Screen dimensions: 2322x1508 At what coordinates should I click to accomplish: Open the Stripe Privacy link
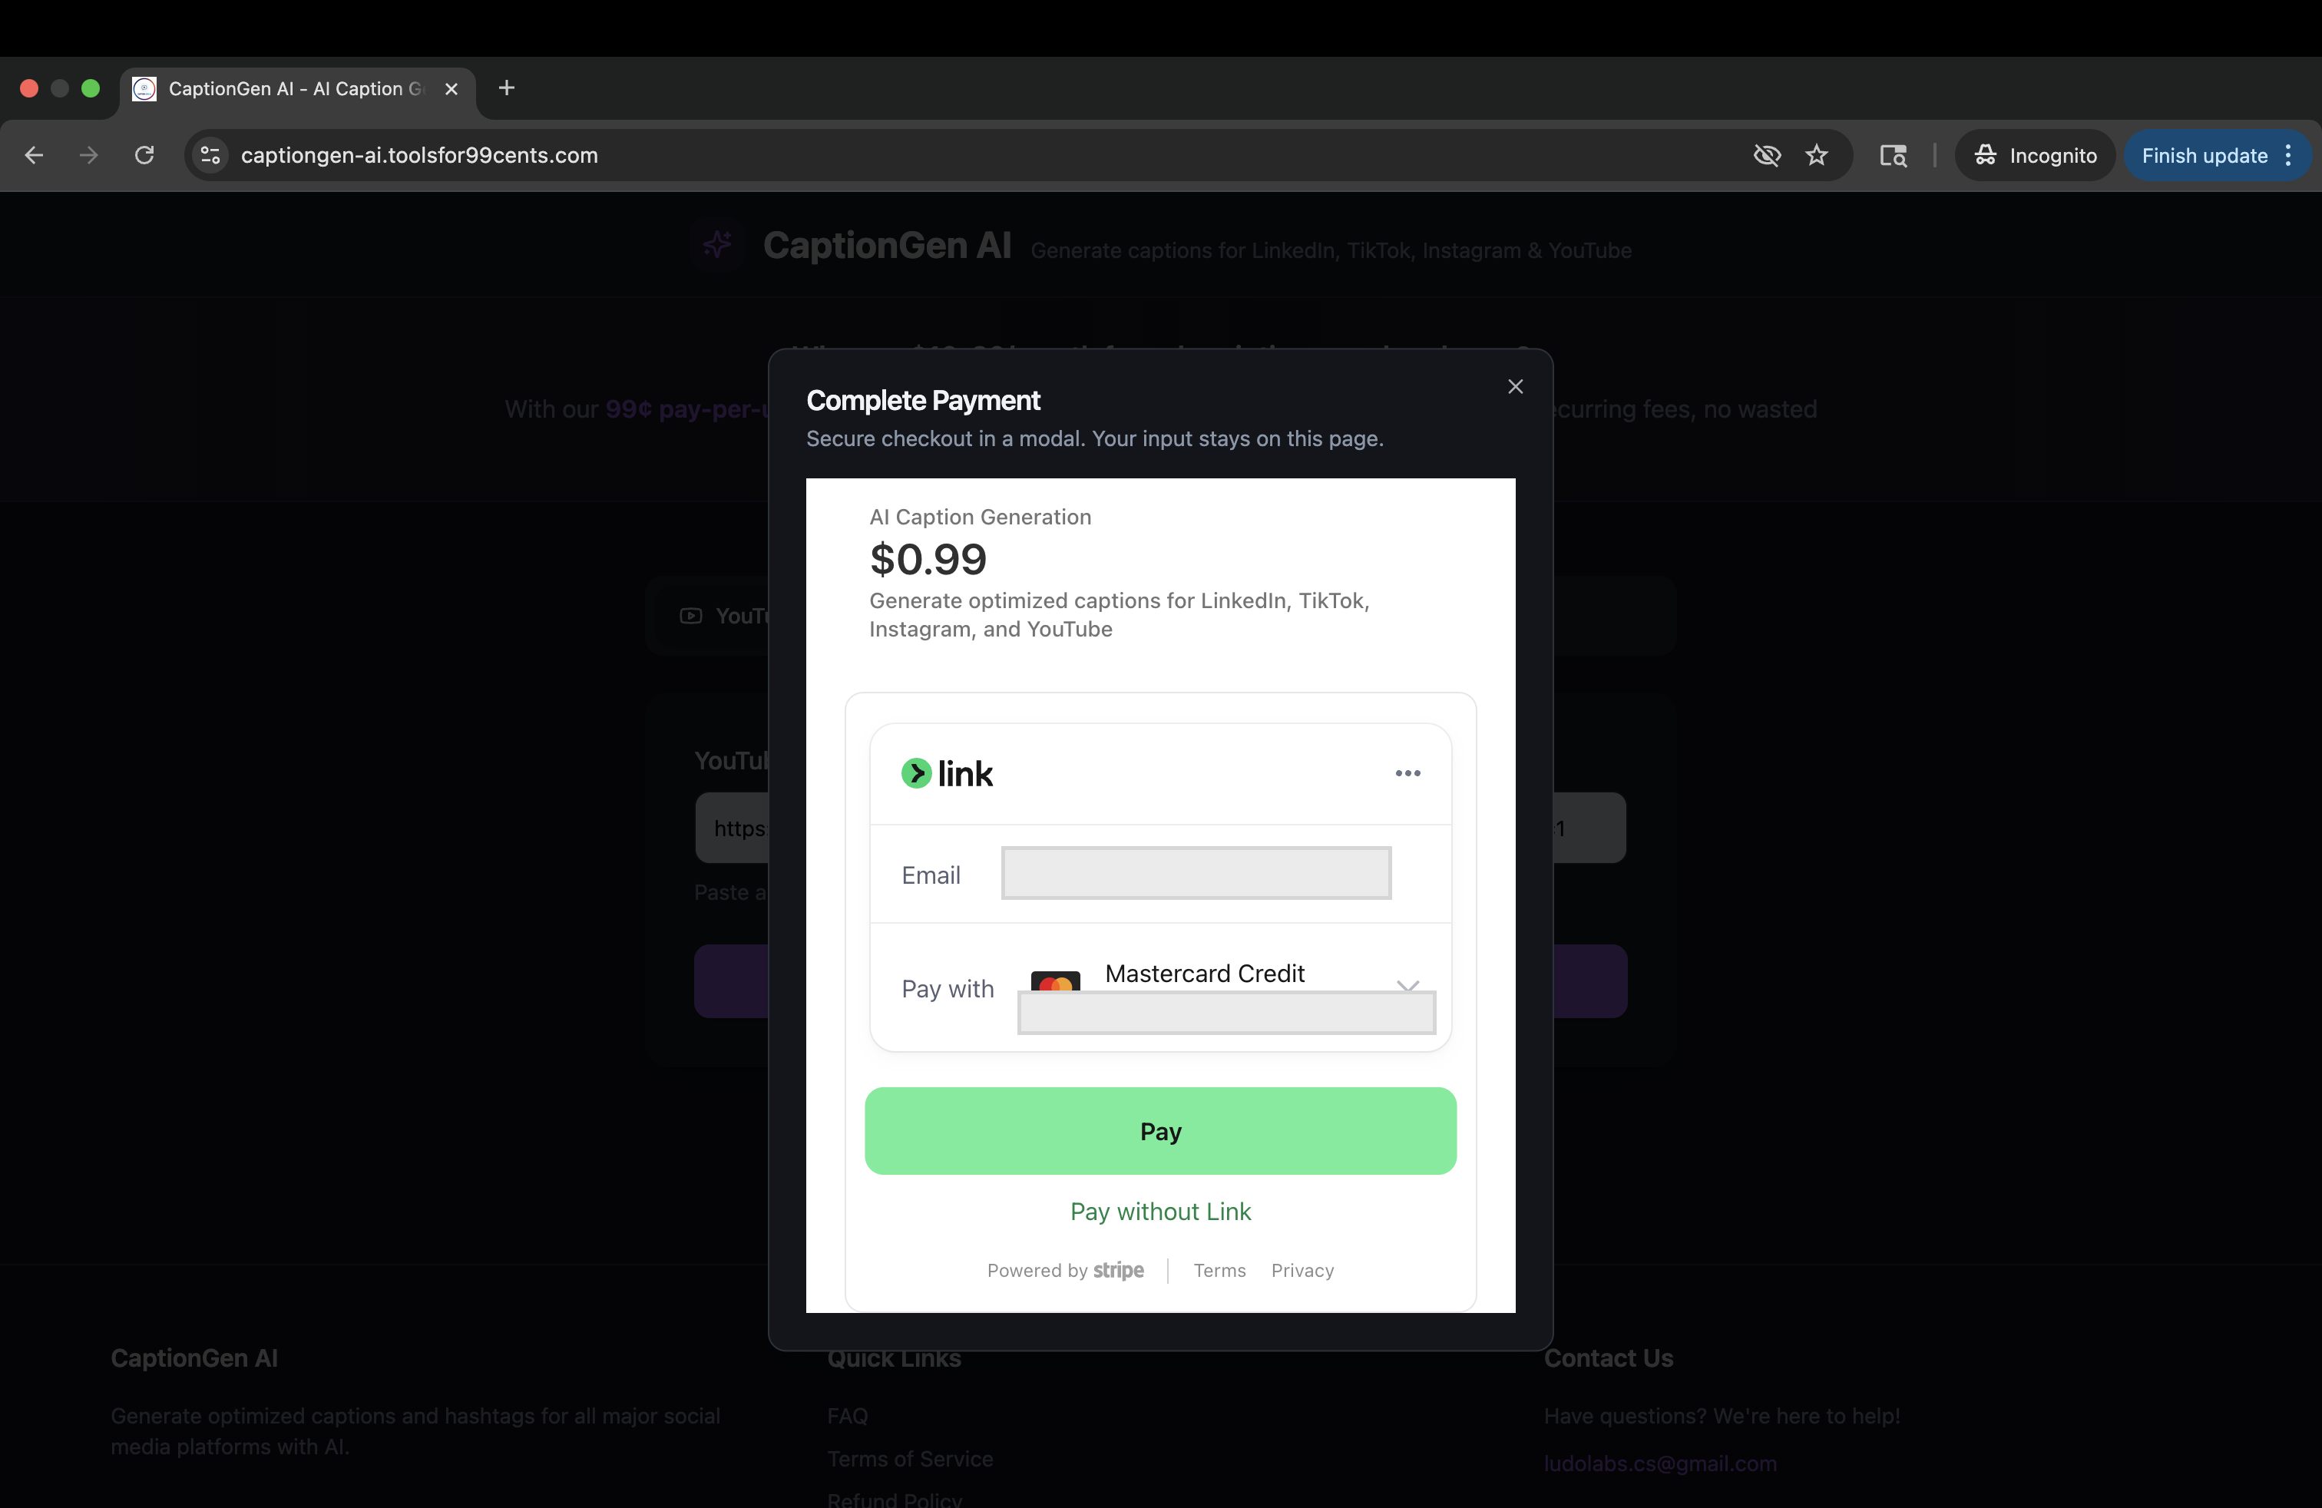1302,1270
